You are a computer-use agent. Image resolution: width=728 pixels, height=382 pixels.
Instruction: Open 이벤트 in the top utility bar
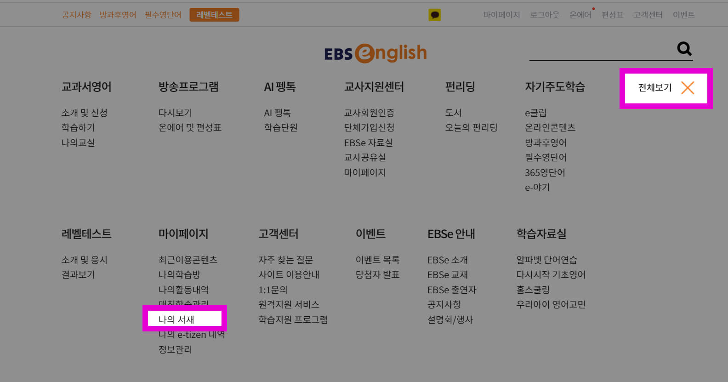click(x=684, y=15)
